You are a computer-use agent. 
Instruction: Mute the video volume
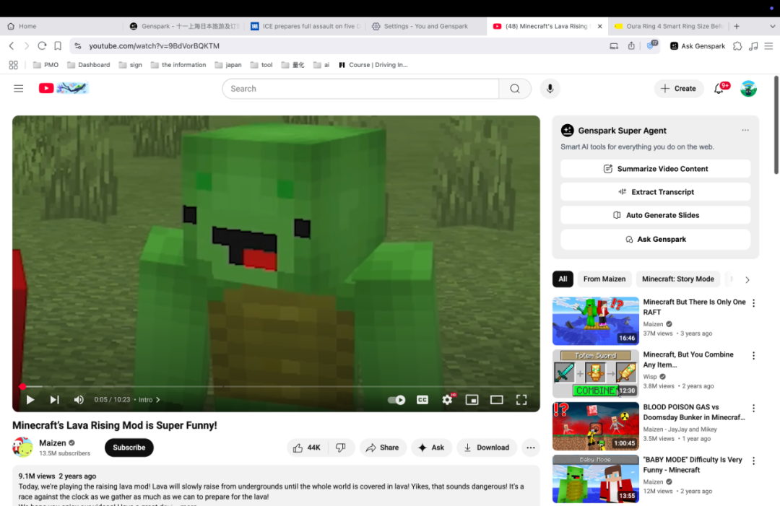pyautogui.click(x=79, y=400)
